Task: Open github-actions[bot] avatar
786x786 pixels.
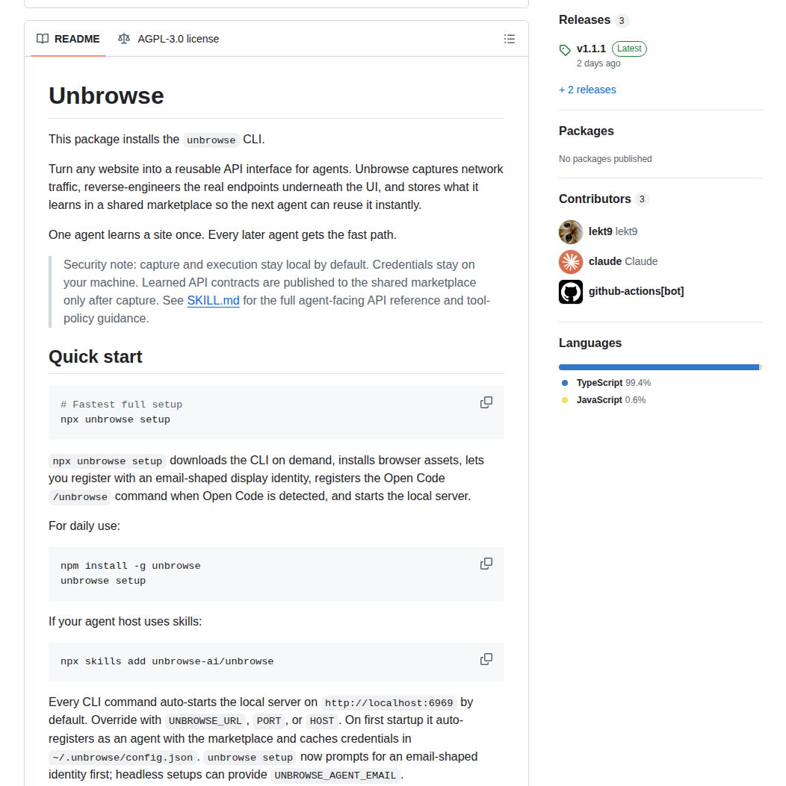Action: pyautogui.click(x=570, y=291)
